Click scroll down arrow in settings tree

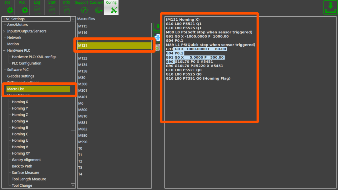pos(73,185)
